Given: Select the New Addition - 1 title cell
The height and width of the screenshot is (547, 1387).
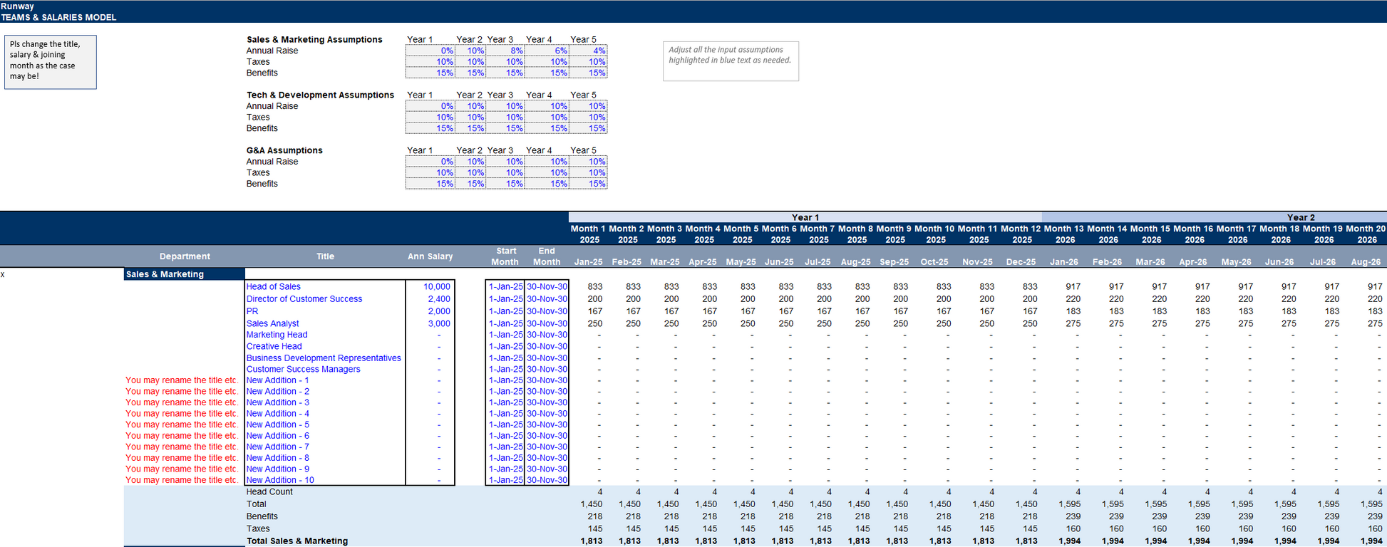Looking at the screenshot, I should click(278, 380).
